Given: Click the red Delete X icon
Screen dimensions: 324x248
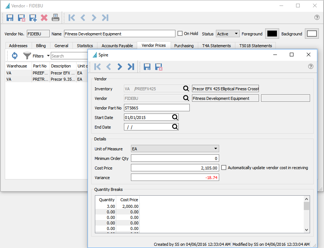Looking at the screenshot, I should pyautogui.click(x=44, y=17).
